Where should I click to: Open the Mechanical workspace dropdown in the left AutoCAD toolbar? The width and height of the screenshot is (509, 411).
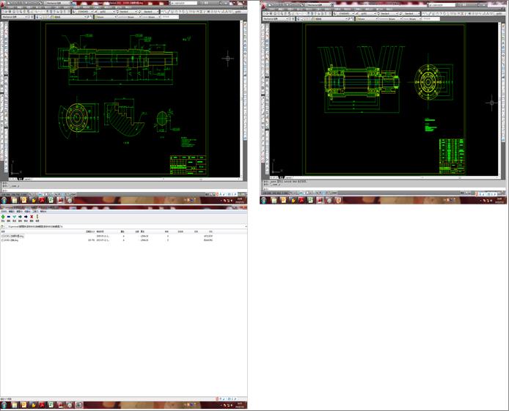15,17
